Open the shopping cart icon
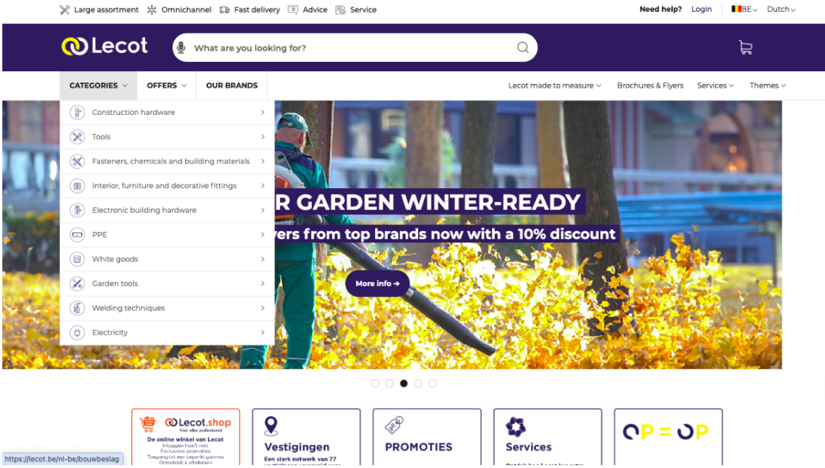Viewport: 825px width, 468px height. (x=745, y=48)
